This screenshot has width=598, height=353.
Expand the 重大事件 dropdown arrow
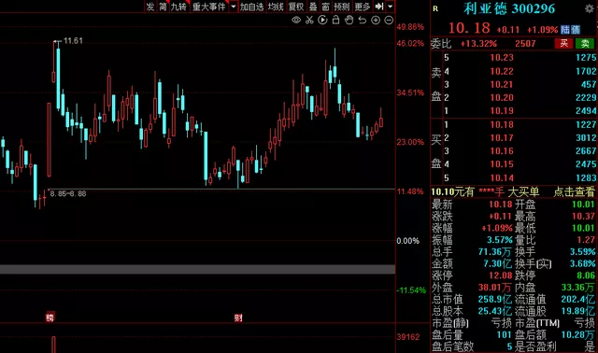click(234, 7)
